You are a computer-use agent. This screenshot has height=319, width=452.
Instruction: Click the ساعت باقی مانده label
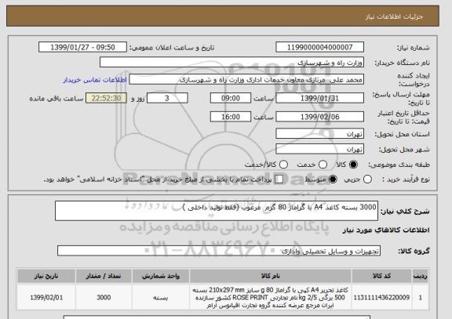pos(56,99)
